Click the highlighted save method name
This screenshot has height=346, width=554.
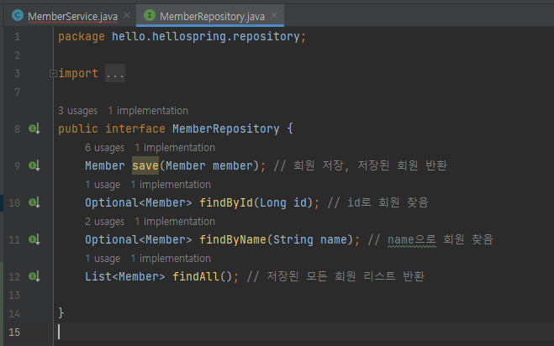point(145,165)
